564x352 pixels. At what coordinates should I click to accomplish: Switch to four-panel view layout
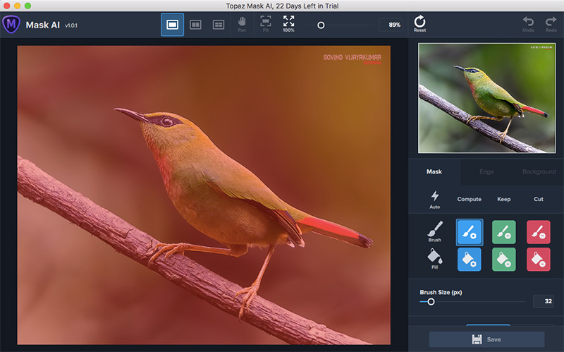point(219,25)
